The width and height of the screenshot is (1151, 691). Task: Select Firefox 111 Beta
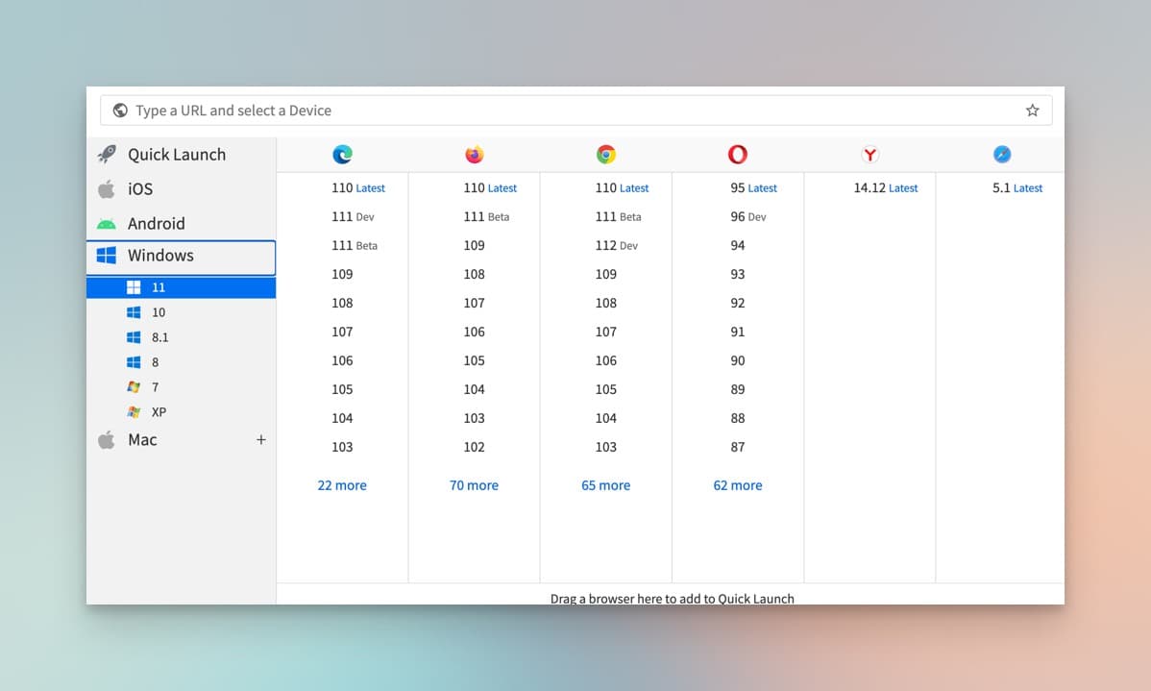pos(487,216)
